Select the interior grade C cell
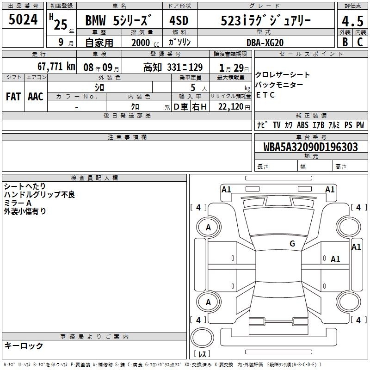This screenshot has height=370, width=370. click(x=360, y=42)
